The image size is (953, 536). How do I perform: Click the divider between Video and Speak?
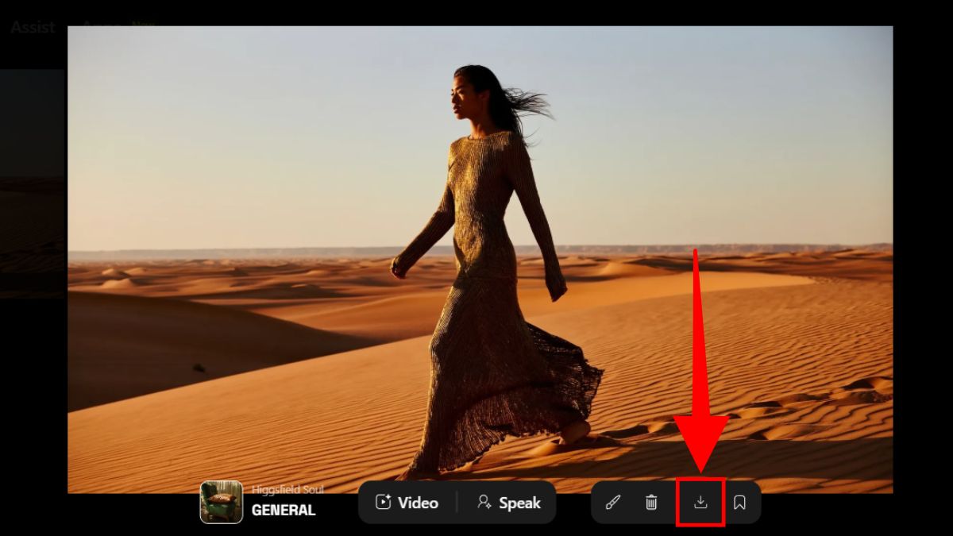(x=457, y=503)
